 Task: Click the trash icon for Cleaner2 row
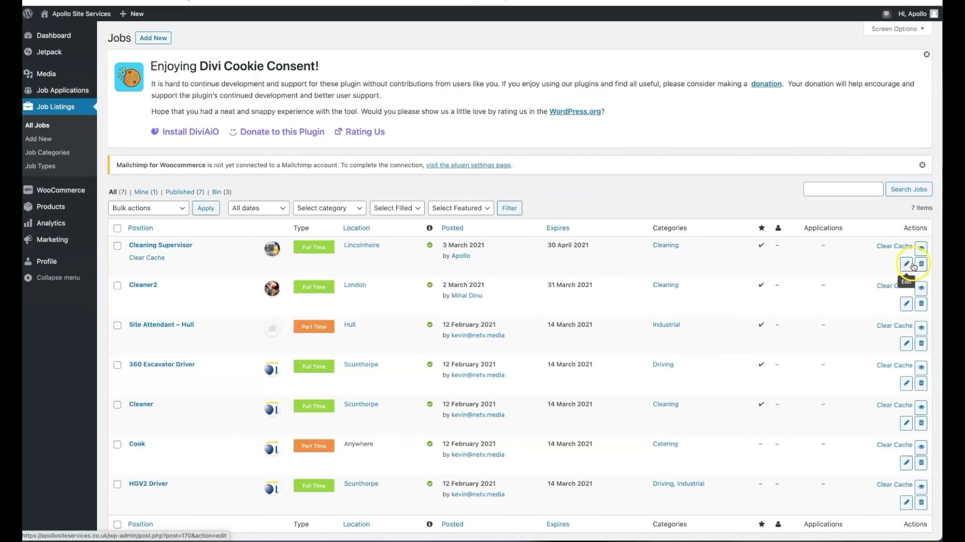point(921,304)
